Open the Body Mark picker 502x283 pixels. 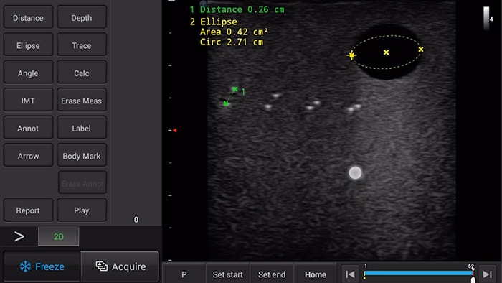[x=82, y=156]
